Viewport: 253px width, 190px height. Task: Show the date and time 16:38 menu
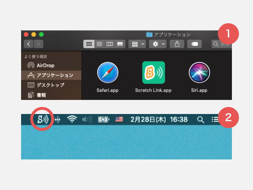click(159, 119)
